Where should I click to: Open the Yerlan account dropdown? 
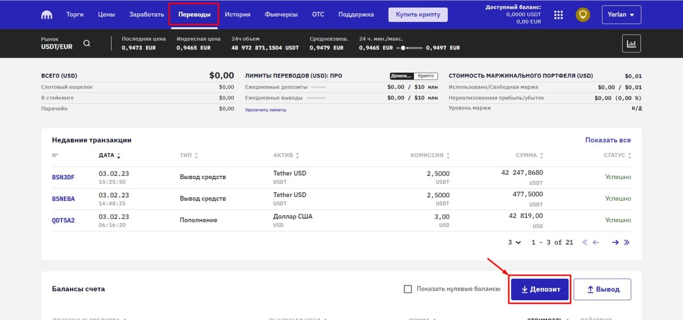(x=621, y=14)
